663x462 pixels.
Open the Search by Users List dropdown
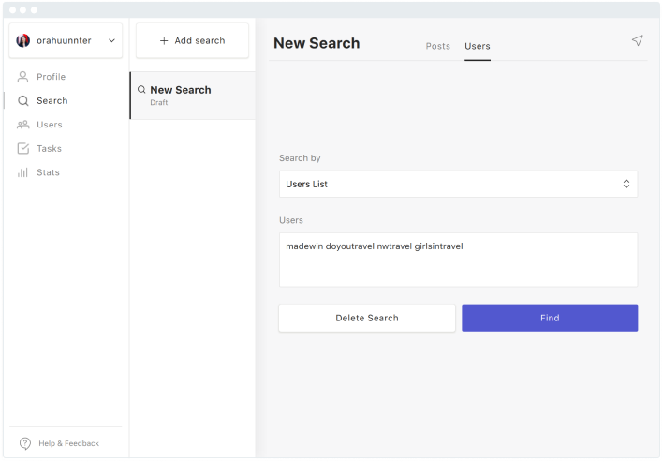click(458, 184)
